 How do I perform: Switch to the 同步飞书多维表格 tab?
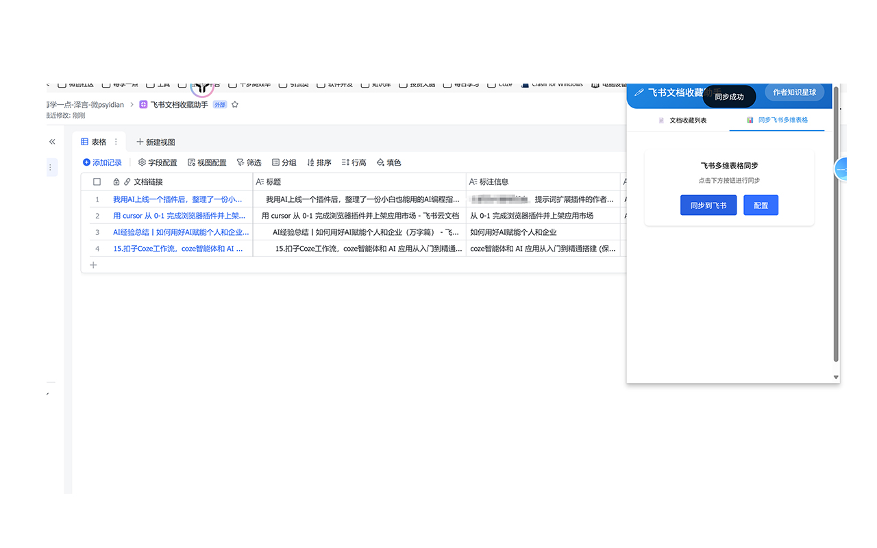pyautogui.click(x=777, y=120)
